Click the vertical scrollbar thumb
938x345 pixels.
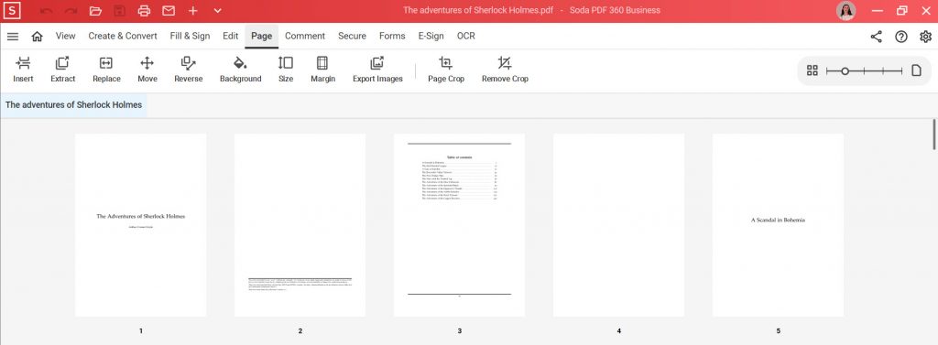coord(934,135)
